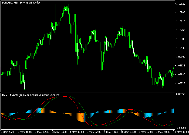Screen dimensions: 189x135
Task: Click price level 1.09835 on the scale
Action: (181, 66)
